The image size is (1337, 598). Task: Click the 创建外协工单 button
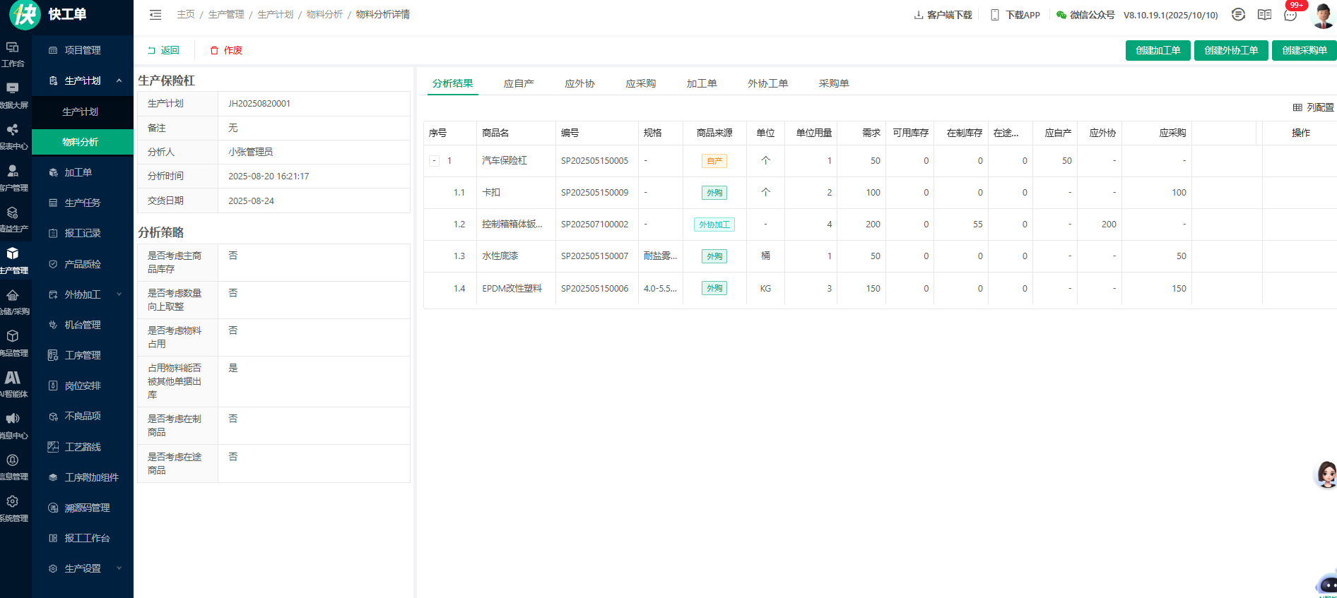click(1232, 50)
